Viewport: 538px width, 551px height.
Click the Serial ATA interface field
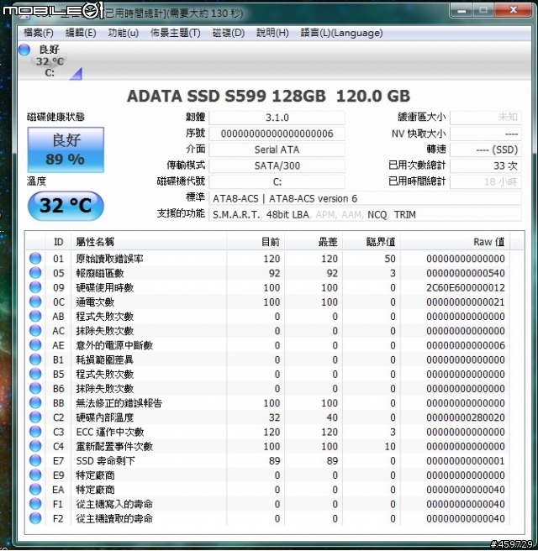277,150
